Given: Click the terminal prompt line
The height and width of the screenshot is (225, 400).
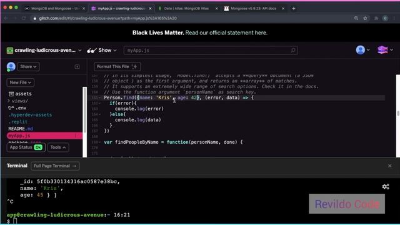Looking at the screenshot, I should pyautogui.click(x=12, y=221).
